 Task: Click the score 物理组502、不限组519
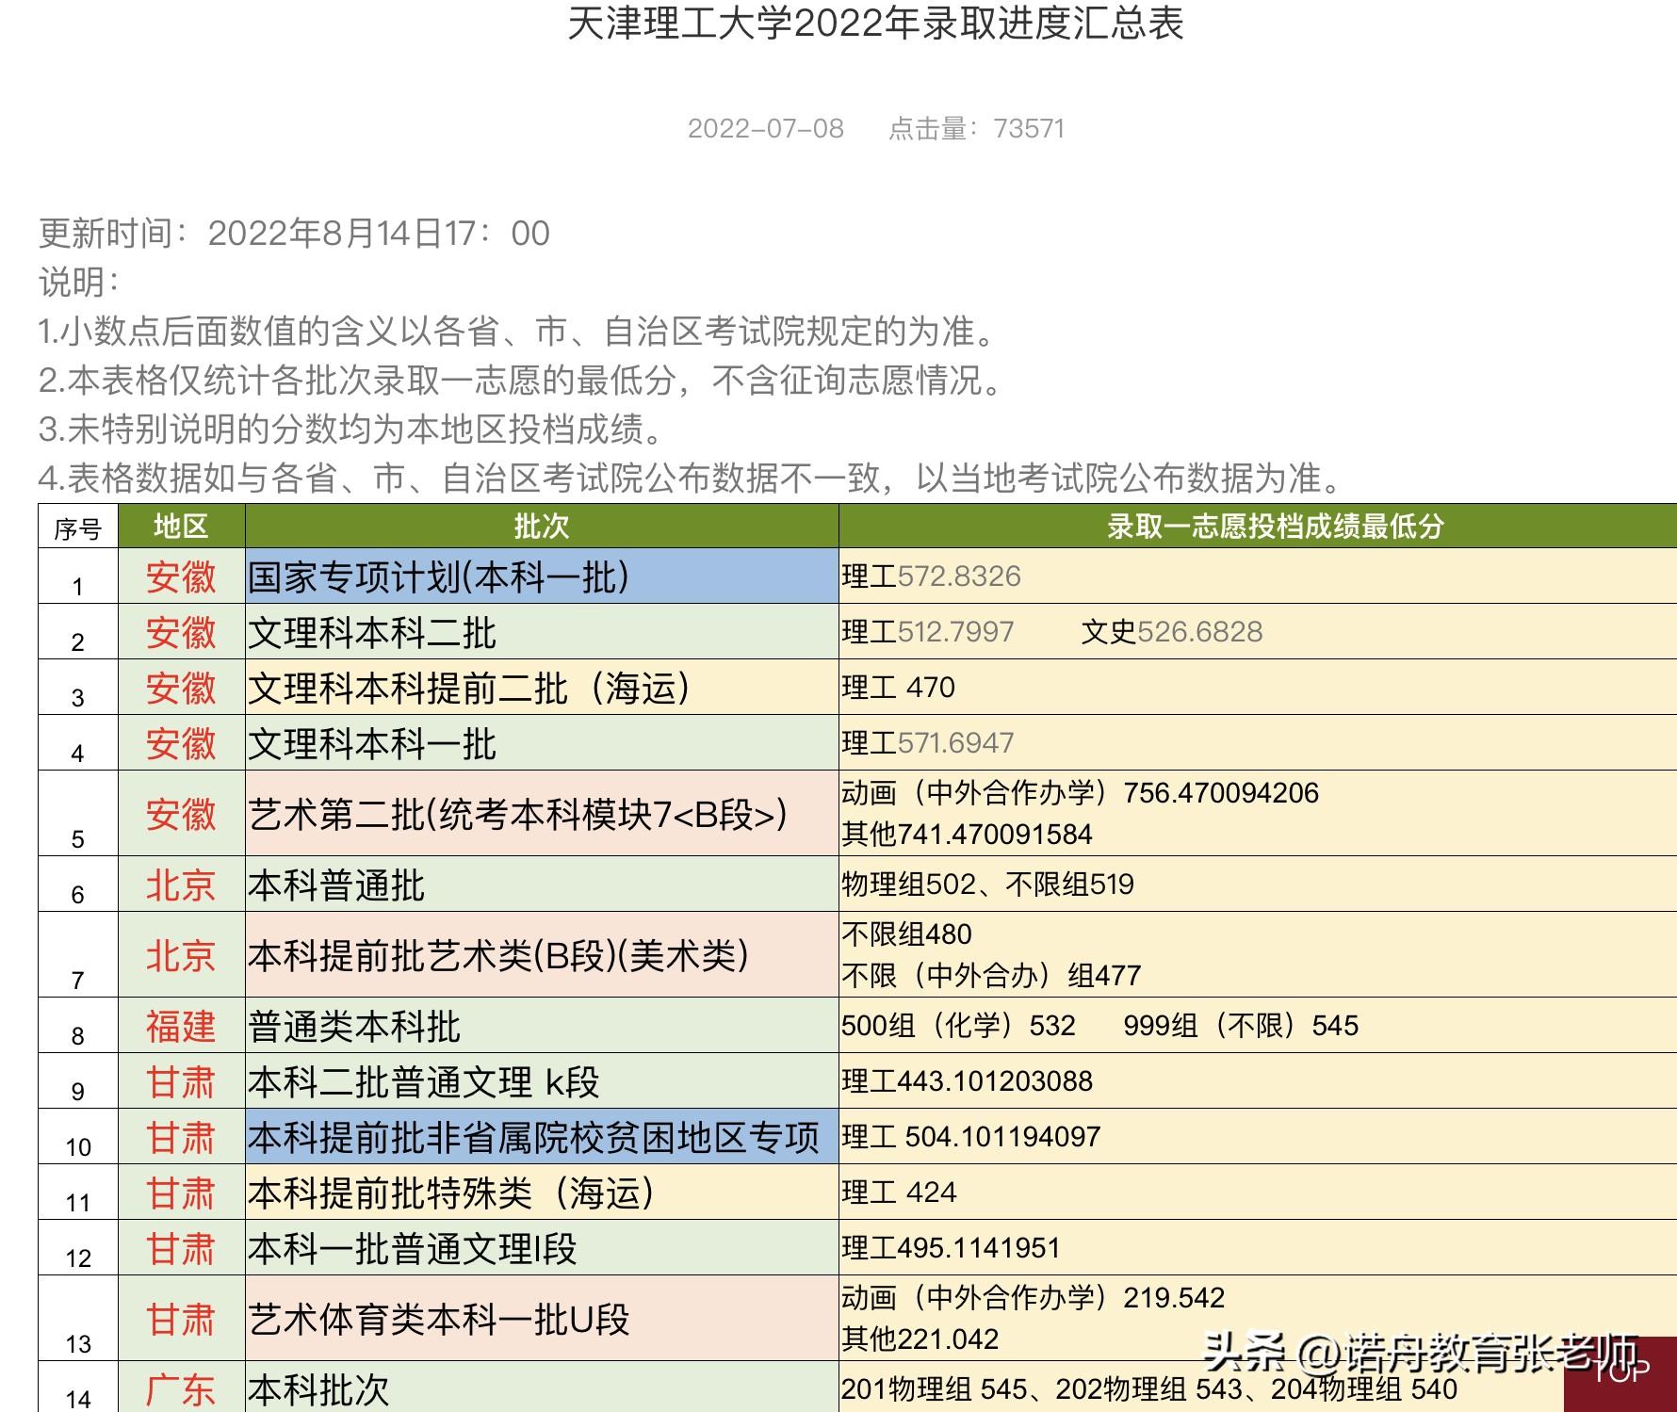[987, 885]
